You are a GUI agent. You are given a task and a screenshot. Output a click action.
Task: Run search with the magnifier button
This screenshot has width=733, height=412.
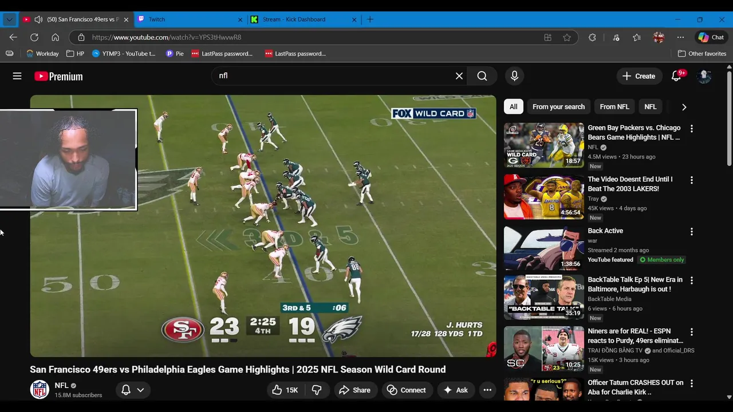tap(482, 76)
